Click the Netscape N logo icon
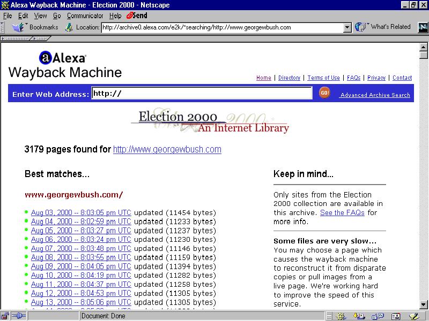 point(423,27)
